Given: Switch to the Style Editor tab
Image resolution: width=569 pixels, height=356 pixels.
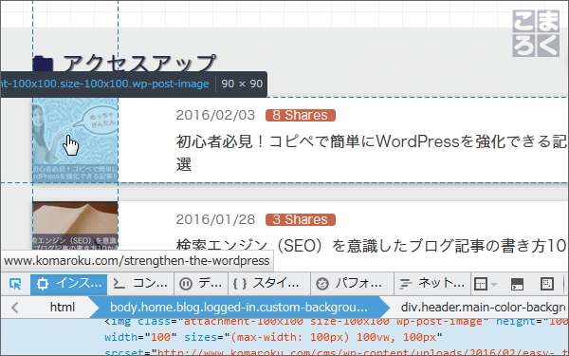Looking at the screenshot, I should coord(269,284).
